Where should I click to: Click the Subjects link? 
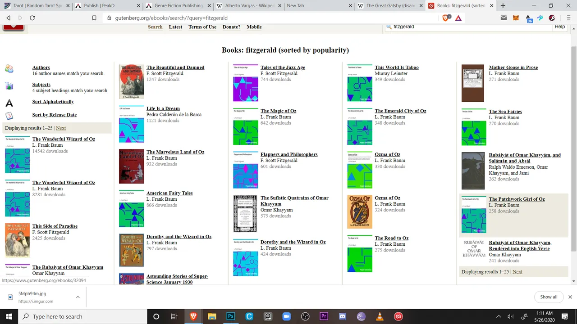pyautogui.click(x=41, y=85)
